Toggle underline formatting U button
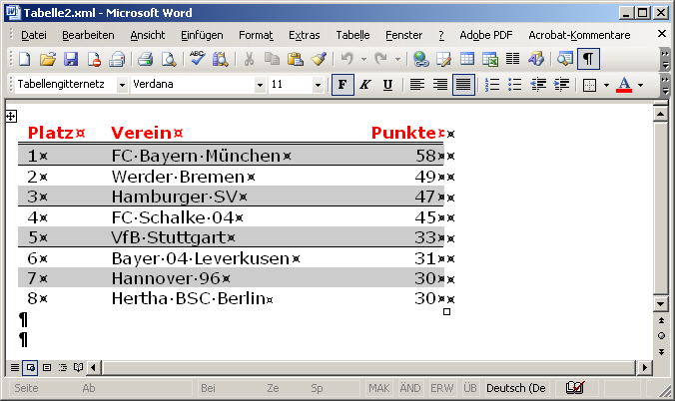 pyautogui.click(x=387, y=85)
